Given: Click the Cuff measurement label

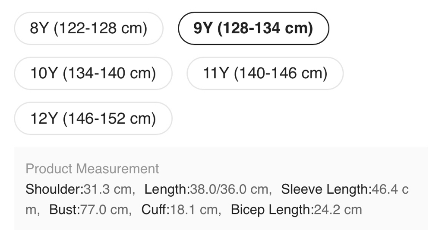Looking at the screenshot, I should tap(155, 210).
